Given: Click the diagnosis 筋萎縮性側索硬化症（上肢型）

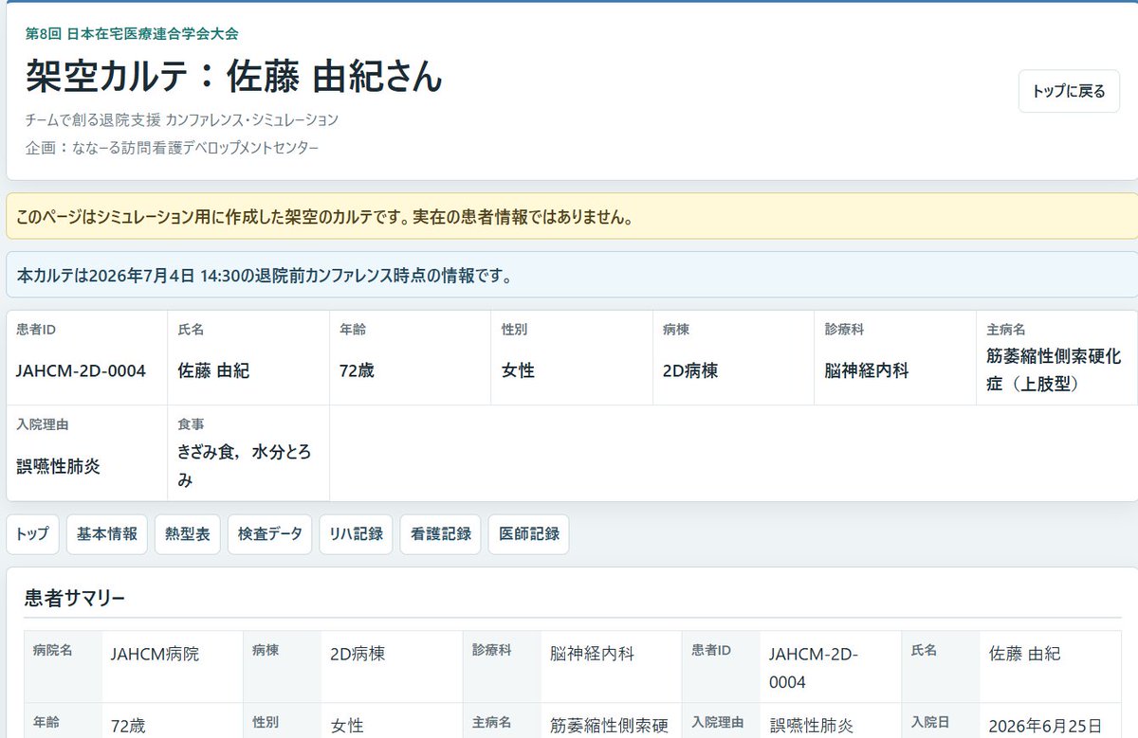Looking at the screenshot, I should click(x=1054, y=371).
